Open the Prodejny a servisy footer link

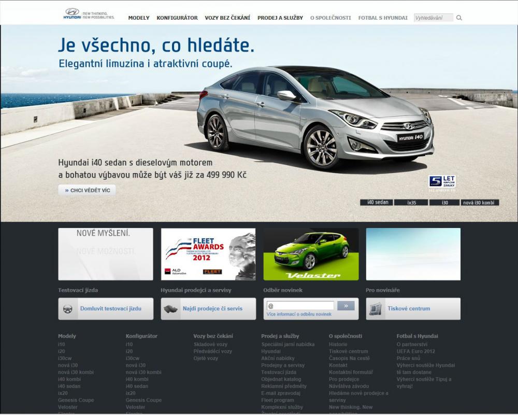pyautogui.click(x=283, y=365)
